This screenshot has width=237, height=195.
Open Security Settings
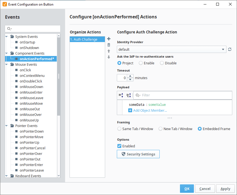pos(138,154)
